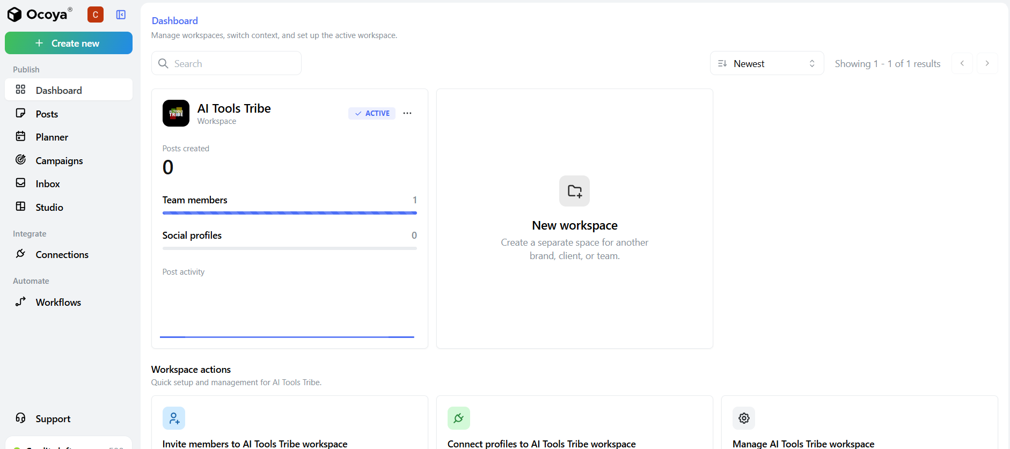Click the Ocoya logo
This screenshot has height=449, width=1010.
point(40,14)
